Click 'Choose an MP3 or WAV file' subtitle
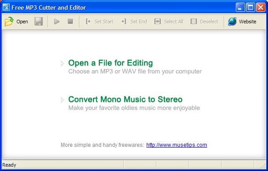Screen dimensions: 268x171 (x=135, y=72)
